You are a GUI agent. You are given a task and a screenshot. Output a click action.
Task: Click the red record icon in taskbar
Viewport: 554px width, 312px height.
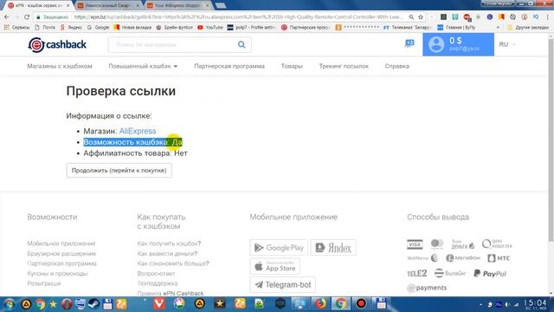(361, 304)
